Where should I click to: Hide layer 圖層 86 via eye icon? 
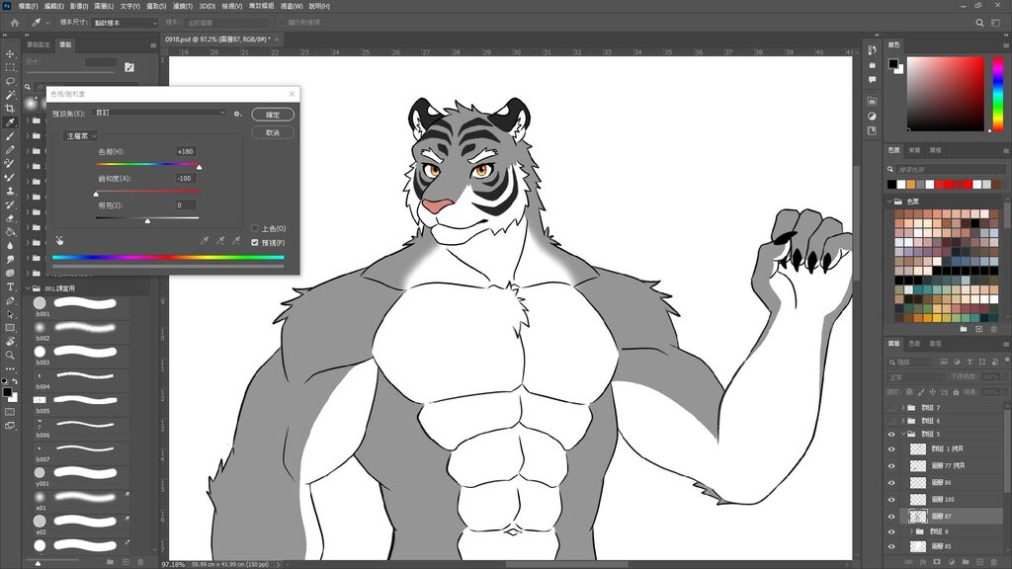(x=891, y=482)
